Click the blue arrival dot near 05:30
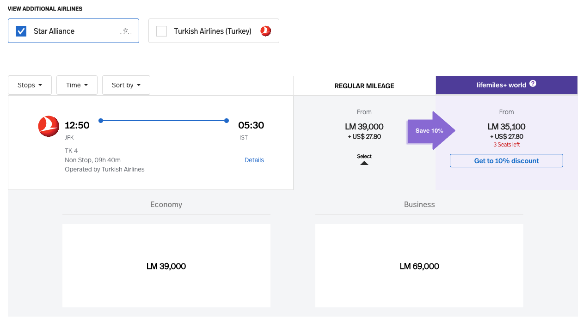583x324 pixels. (227, 121)
